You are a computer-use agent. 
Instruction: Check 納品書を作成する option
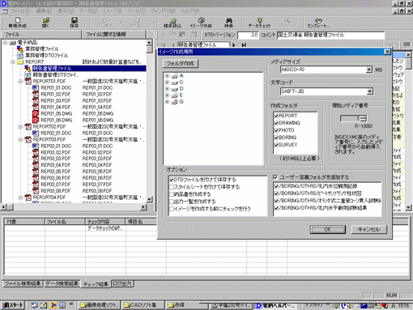[x=172, y=194]
